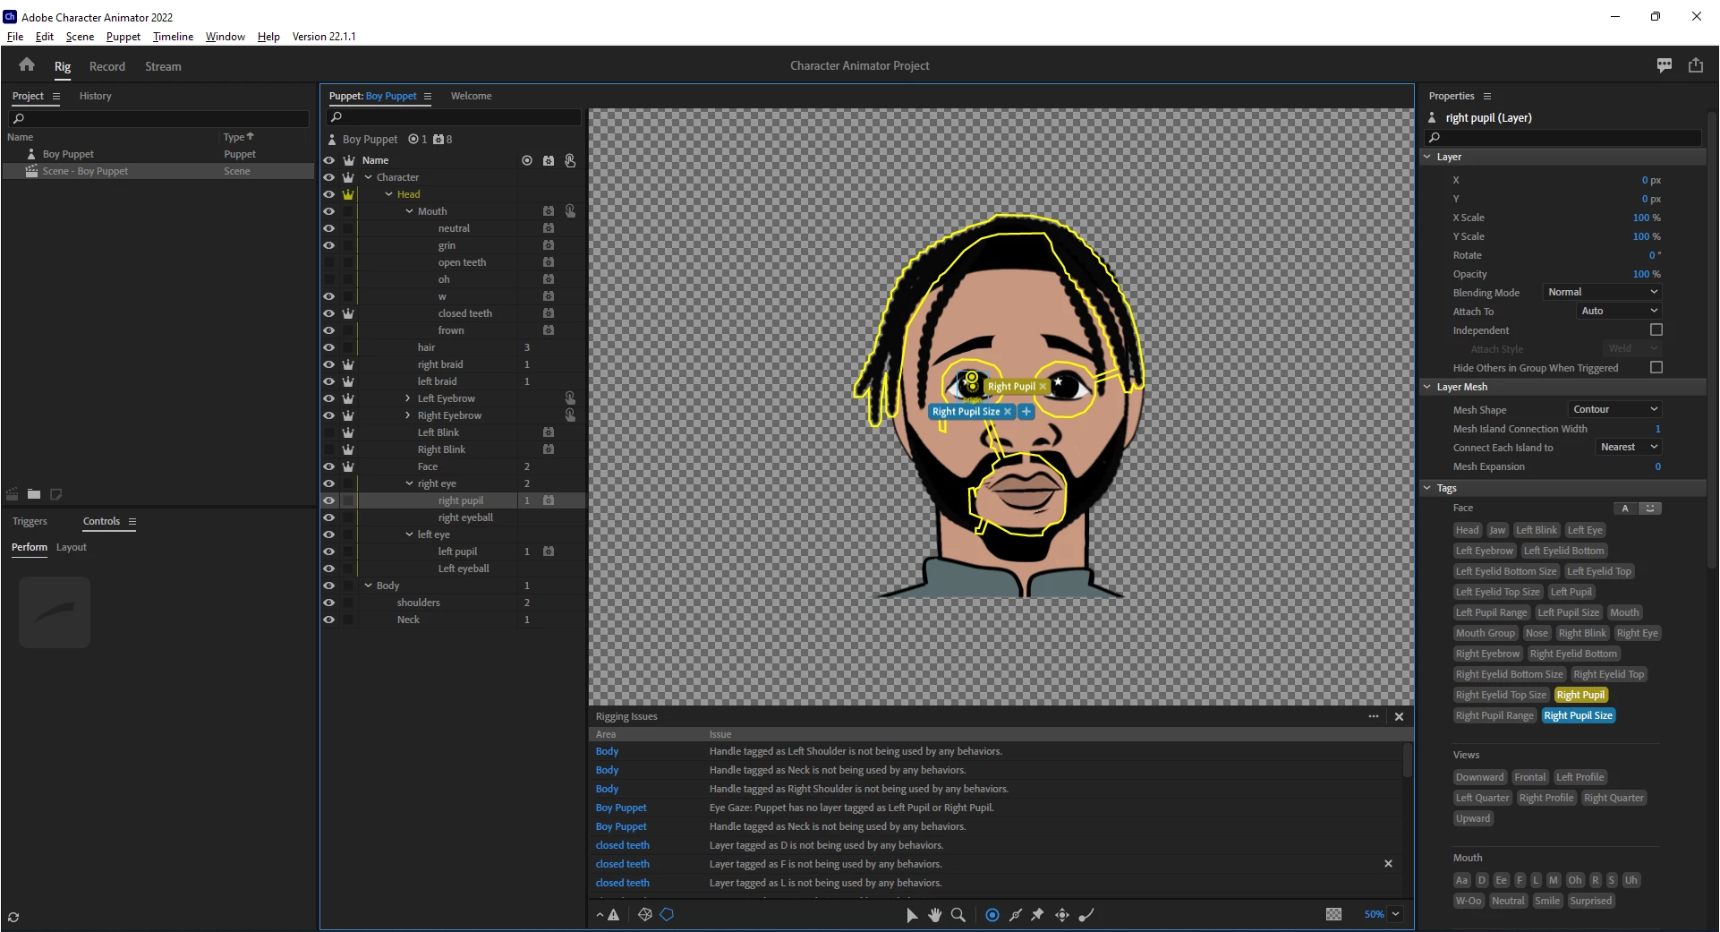Switch to the Record workspace
Image resolution: width=1720 pixels, height=932 pixels.
coord(107,66)
